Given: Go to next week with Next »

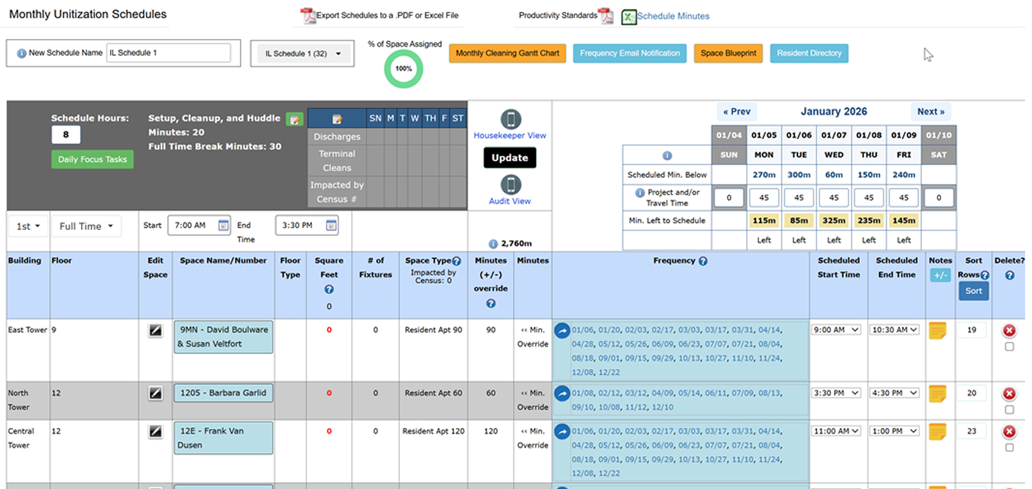Looking at the screenshot, I should 930,112.
